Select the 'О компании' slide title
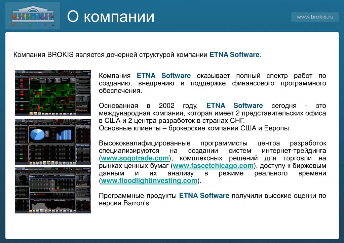 coord(111,16)
